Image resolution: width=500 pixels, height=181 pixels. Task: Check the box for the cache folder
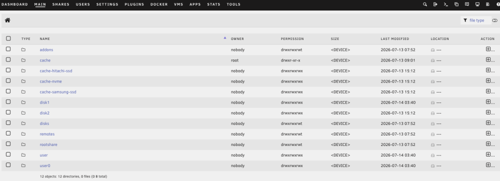pyautogui.click(x=8, y=59)
